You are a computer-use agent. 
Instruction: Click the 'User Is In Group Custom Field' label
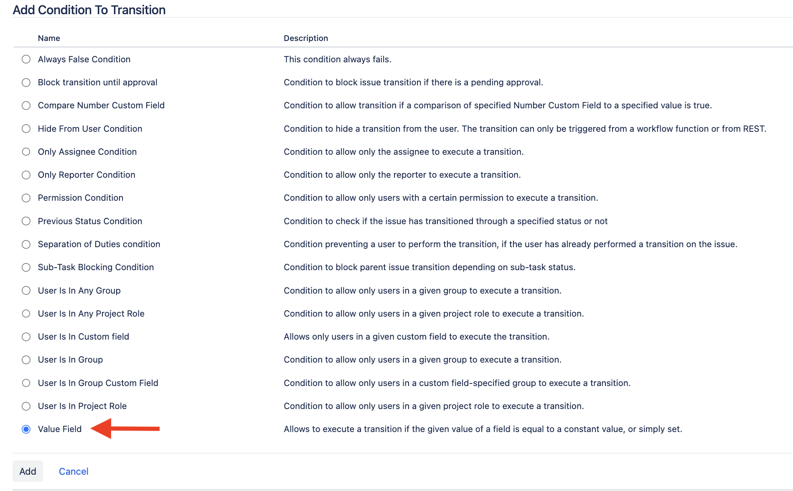click(98, 383)
